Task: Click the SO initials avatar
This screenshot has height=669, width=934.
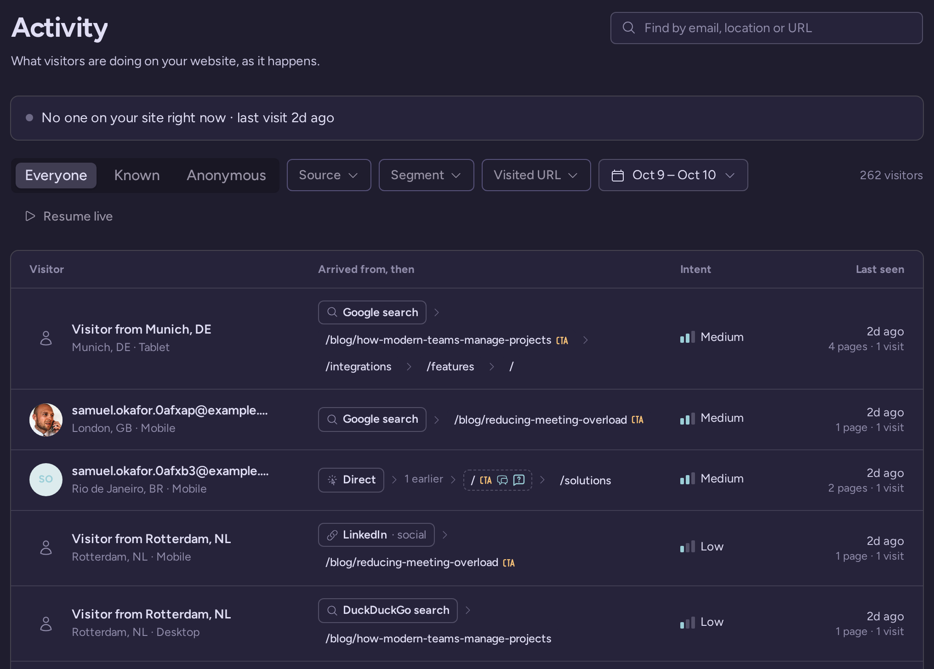Action: tap(46, 480)
